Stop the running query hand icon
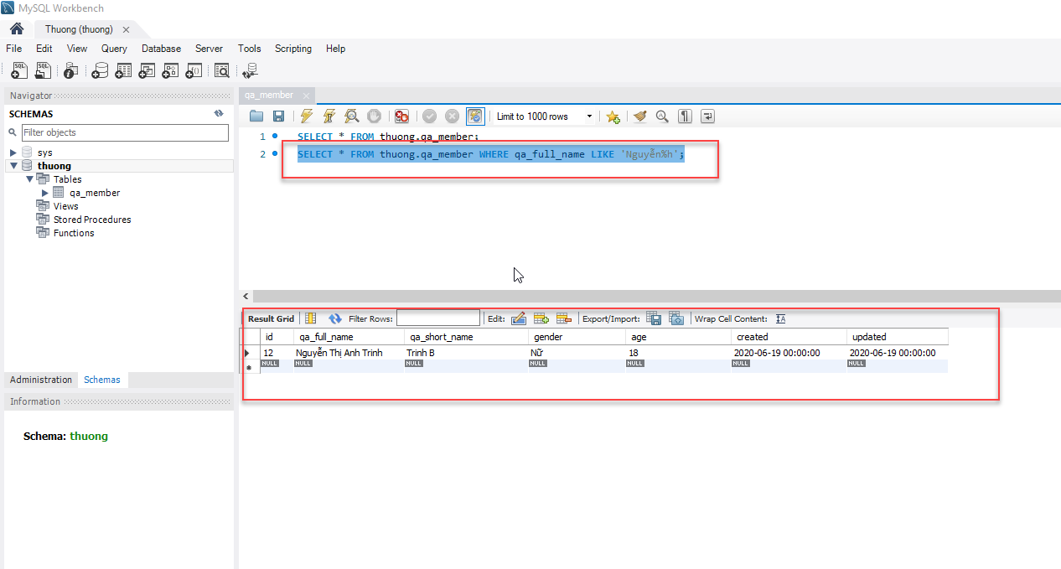Screen dimensions: 1061x569 (375, 116)
